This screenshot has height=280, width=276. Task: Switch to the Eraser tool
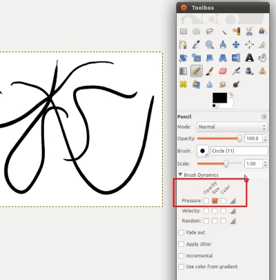[x=223, y=71]
